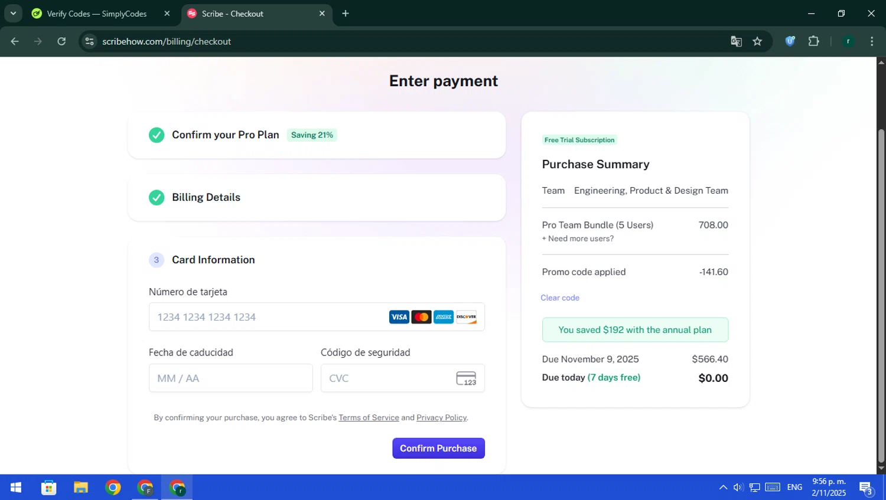Click the CVC security code field
The image size is (886, 500).
pyautogui.click(x=402, y=378)
